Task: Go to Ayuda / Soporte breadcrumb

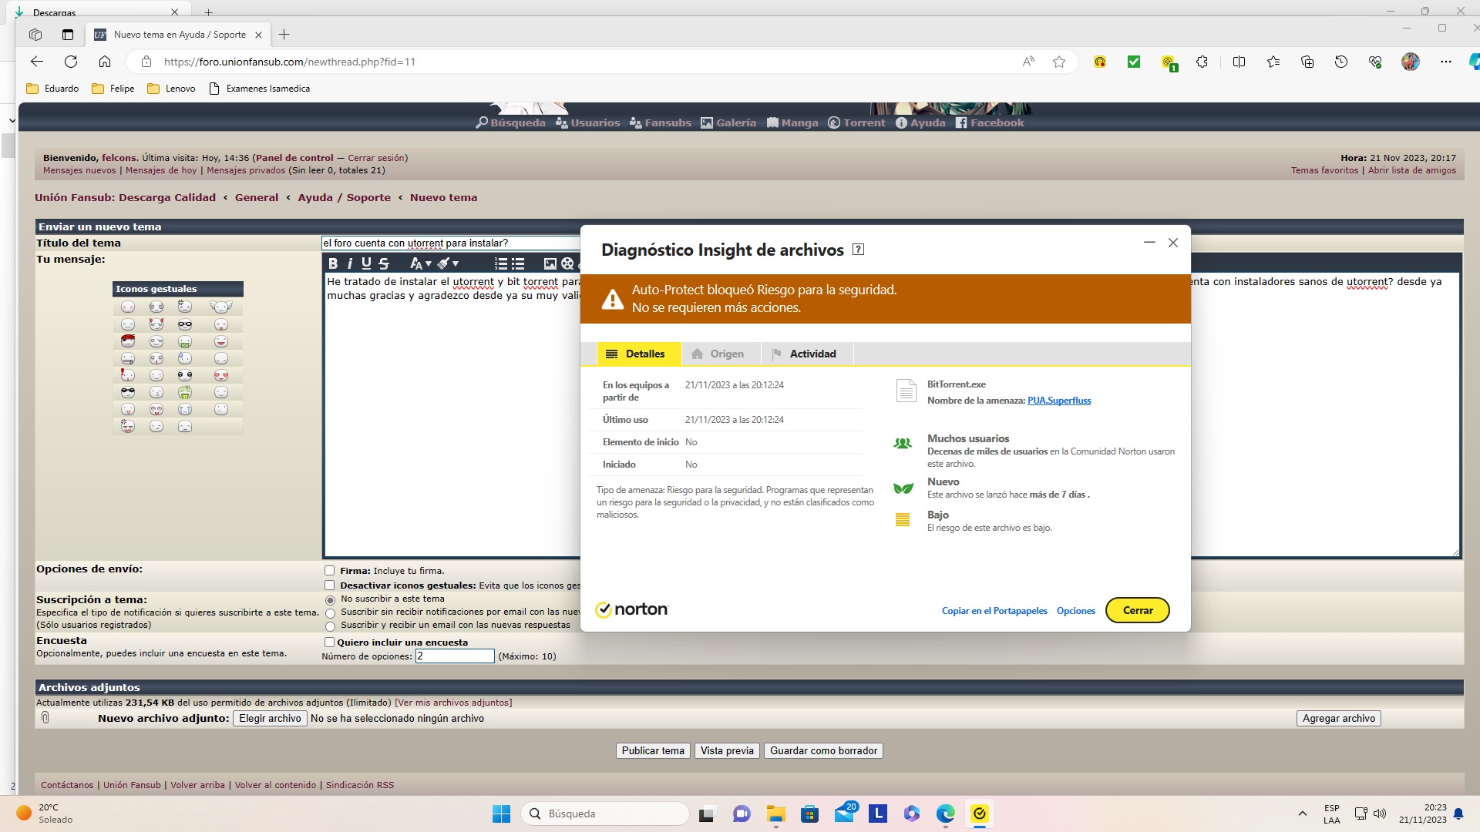Action: pyautogui.click(x=345, y=197)
